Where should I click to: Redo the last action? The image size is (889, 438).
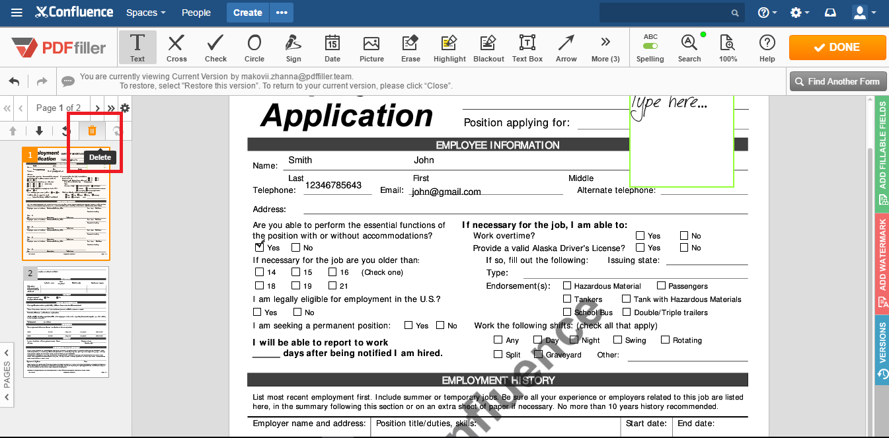42,81
